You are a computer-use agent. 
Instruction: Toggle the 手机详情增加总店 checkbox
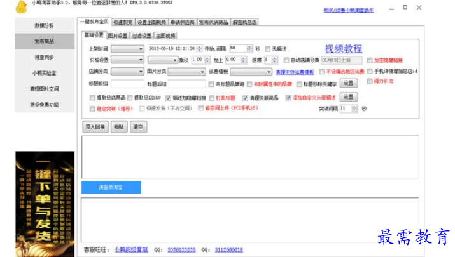(x=370, y=71)
